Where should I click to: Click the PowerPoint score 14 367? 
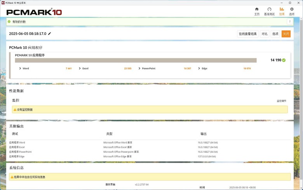188,68
